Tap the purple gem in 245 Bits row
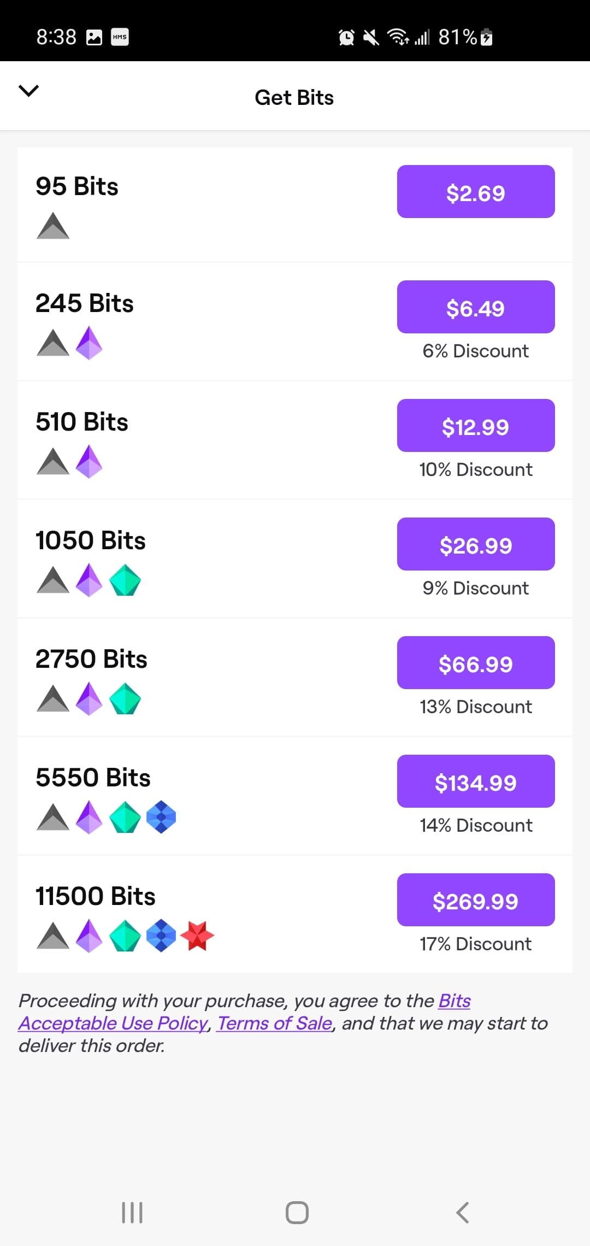The width and height of the screenshot is (590, 1246). [x=89, y=343]
